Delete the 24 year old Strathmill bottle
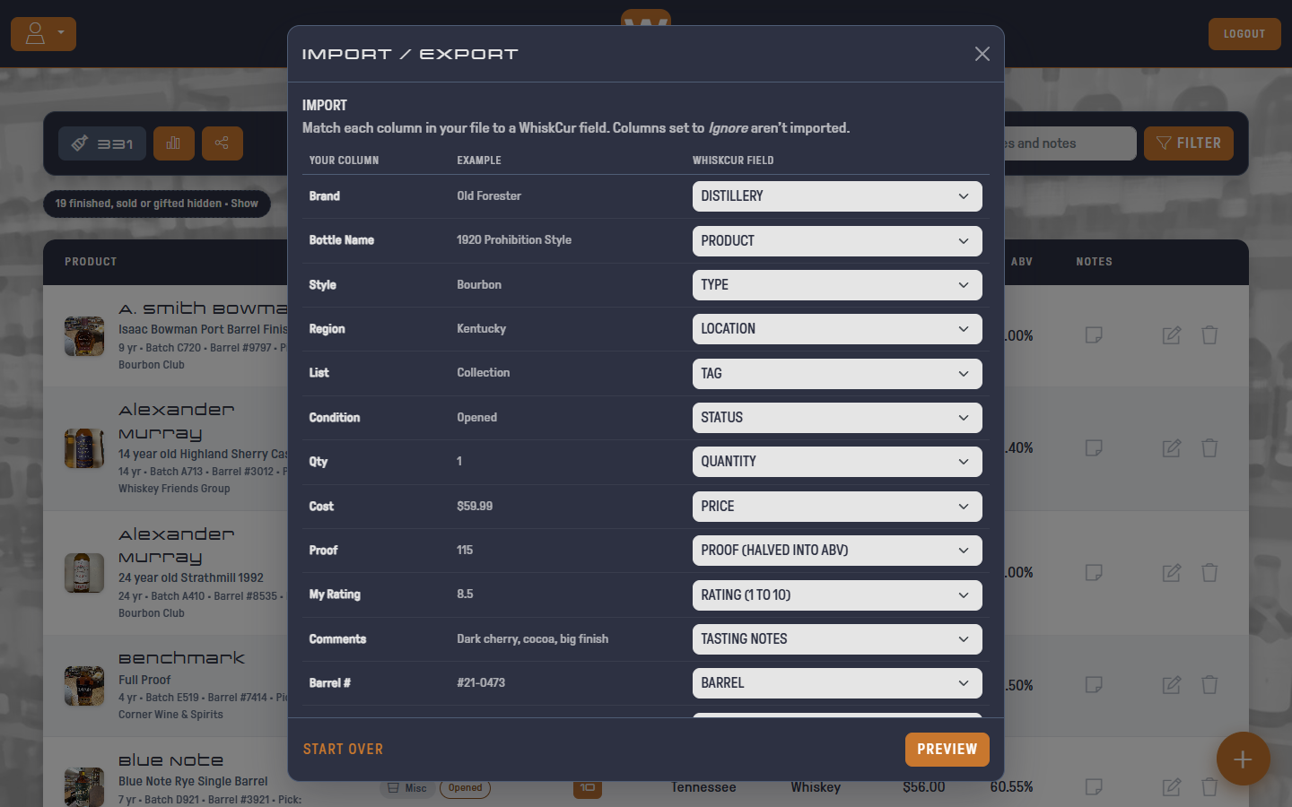Screen dimensions: 1292x807 coord(1209,572)
